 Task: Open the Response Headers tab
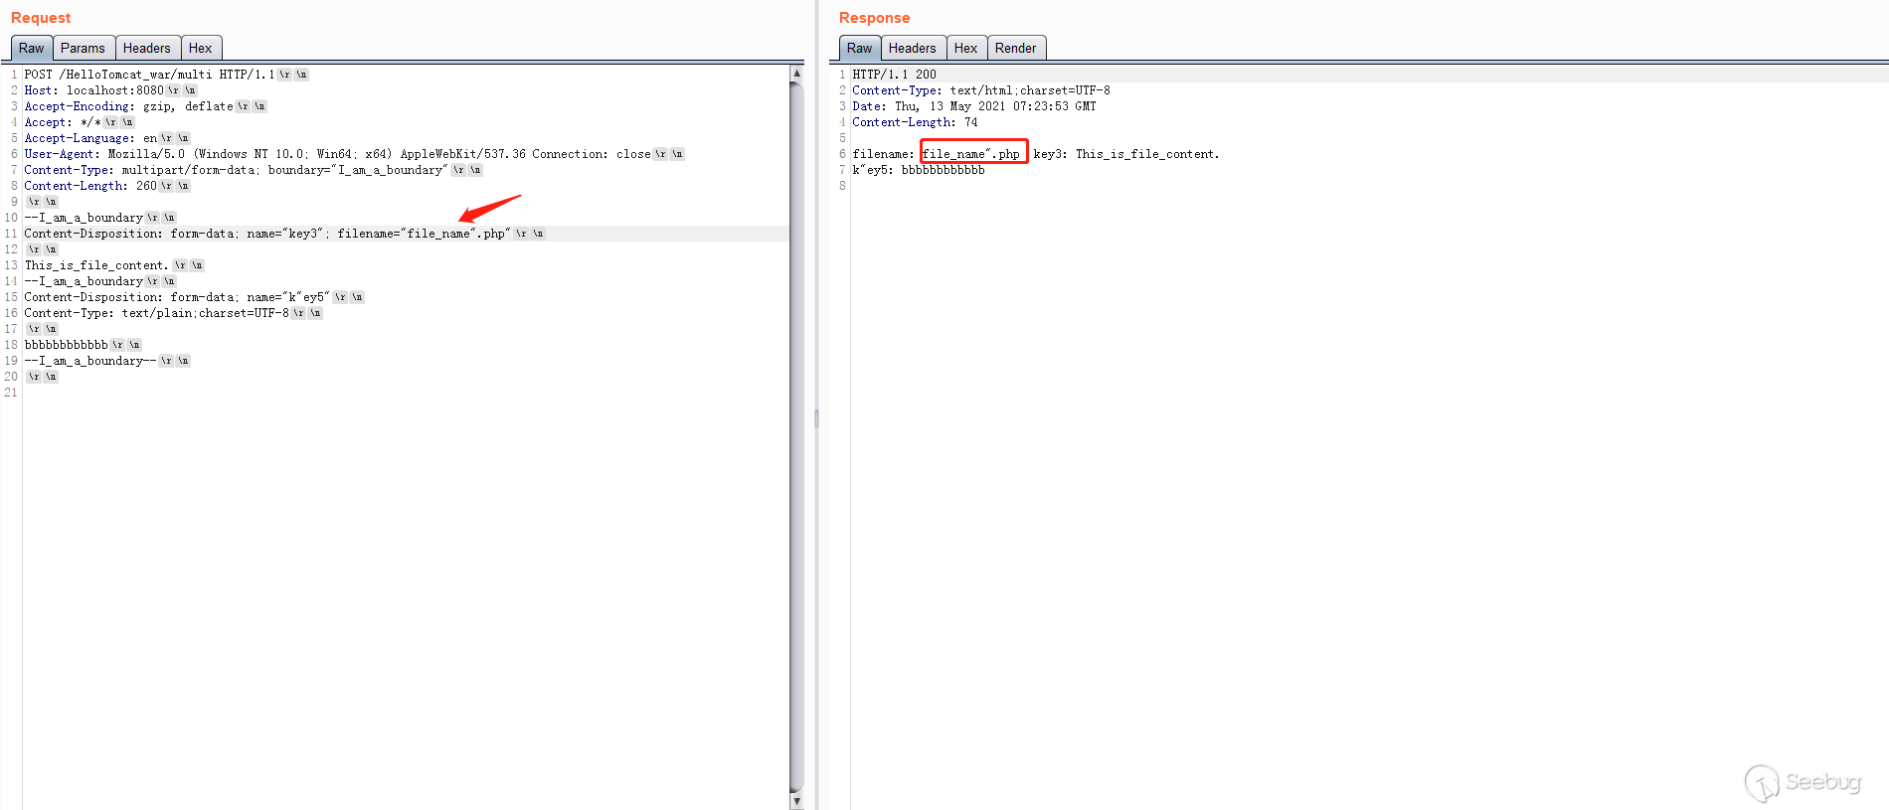(913, 48)
